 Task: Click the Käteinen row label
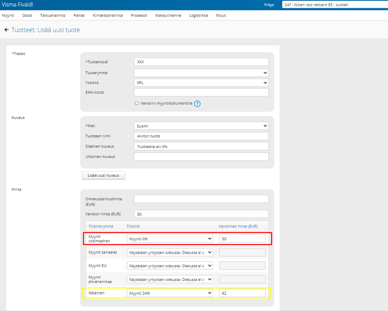point(96,293)
